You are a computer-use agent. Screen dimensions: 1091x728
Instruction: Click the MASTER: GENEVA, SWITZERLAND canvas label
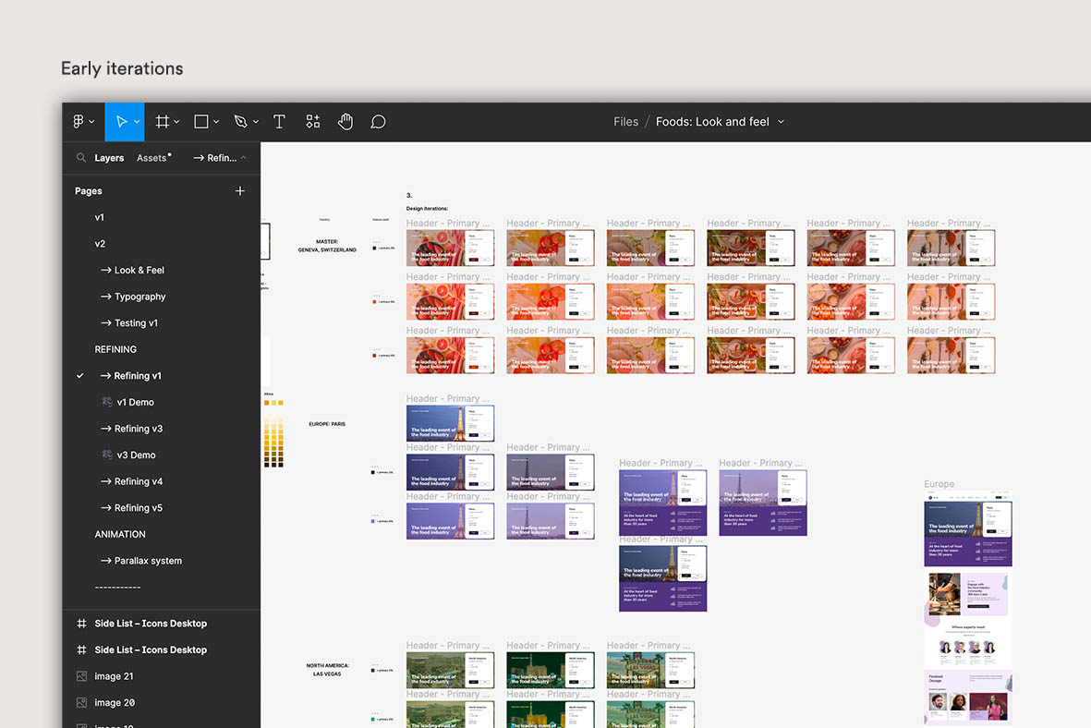[x=327, y=246]
